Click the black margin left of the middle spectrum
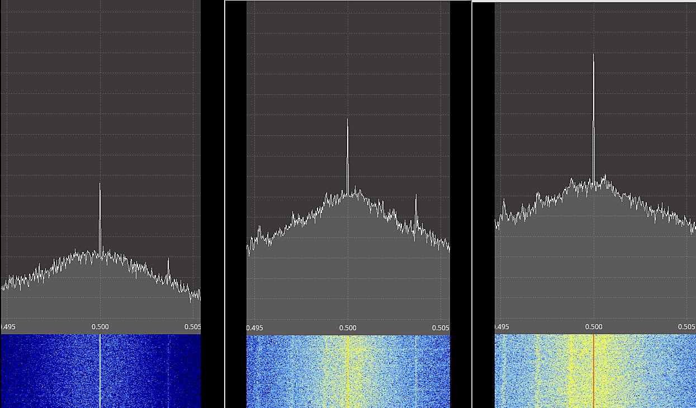696x408 pixels. pos(236,168)
